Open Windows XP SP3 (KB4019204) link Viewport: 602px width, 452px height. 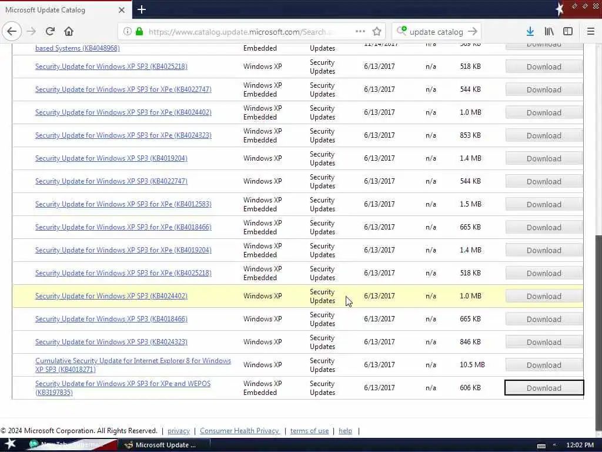(x=111, y=158)
